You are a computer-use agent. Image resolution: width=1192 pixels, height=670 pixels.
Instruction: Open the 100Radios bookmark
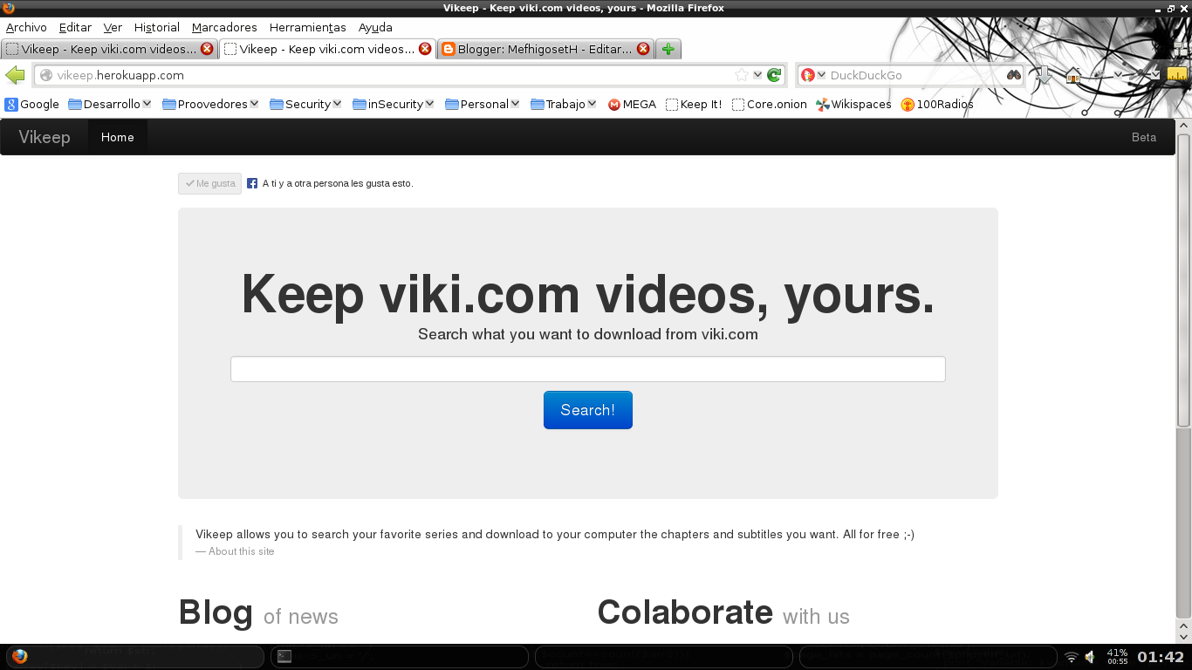[937, 104]
